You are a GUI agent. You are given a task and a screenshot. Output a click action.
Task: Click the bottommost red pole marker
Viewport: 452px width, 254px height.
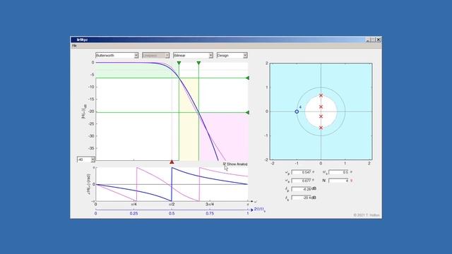point(321,128)
